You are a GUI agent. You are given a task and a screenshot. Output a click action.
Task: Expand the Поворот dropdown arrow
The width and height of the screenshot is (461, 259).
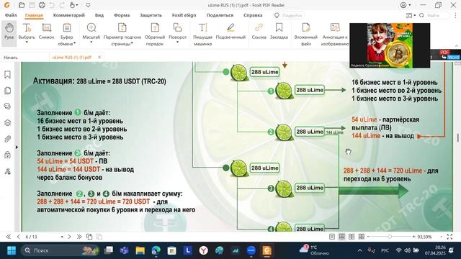click(178, 42)
